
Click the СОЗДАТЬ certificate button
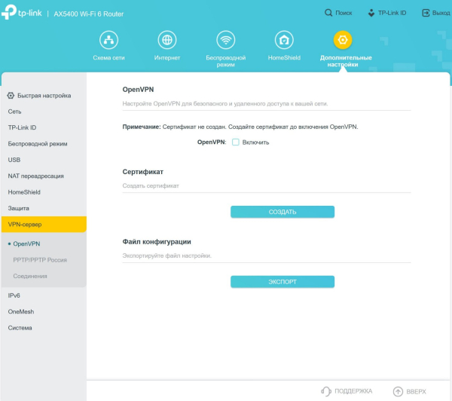pyautogui.click(x=282, y=212)
